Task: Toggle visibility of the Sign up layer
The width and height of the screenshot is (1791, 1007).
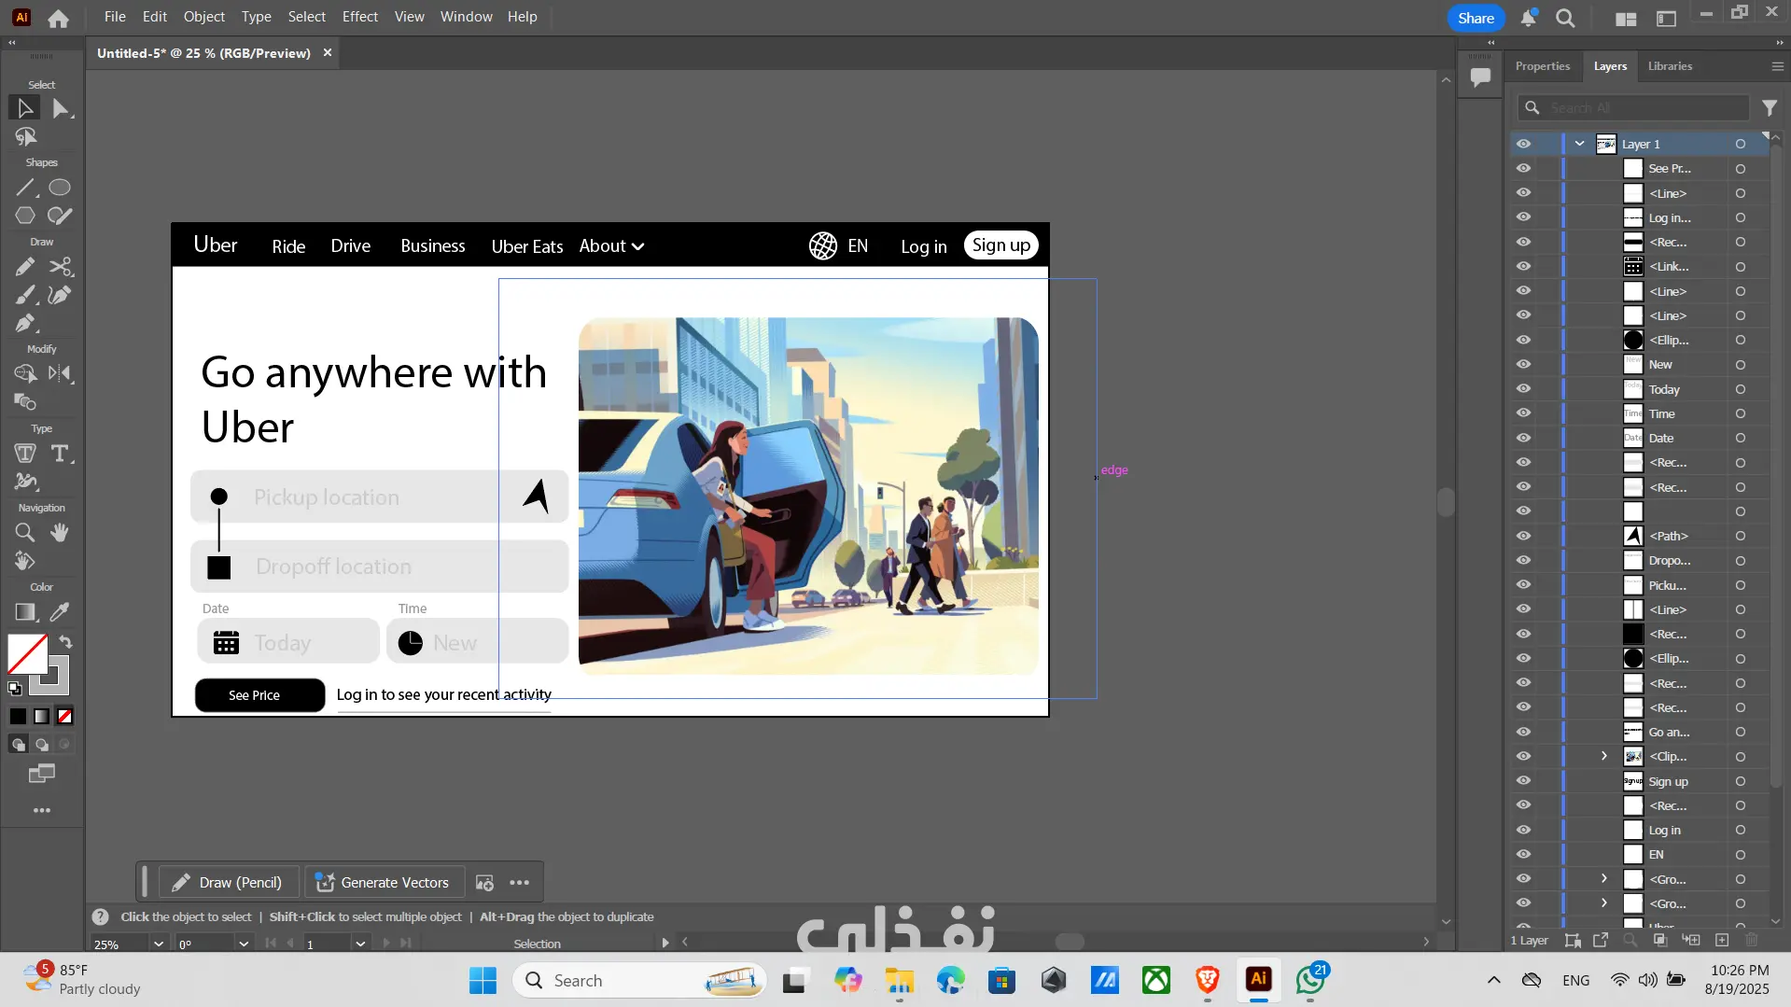Action: 1523,781
